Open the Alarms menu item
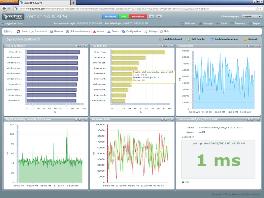The height and width of the screenshot is (198, 264). (98, 31)
